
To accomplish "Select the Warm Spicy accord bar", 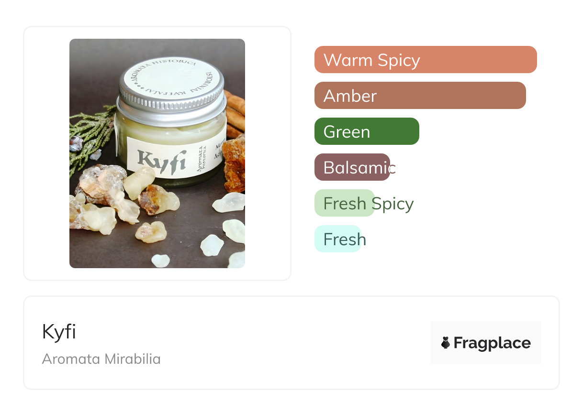I will (x=425, y=60).
